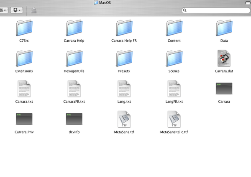
Task: Select the dcviifp executable icon
Action: [x=74, y=119]
